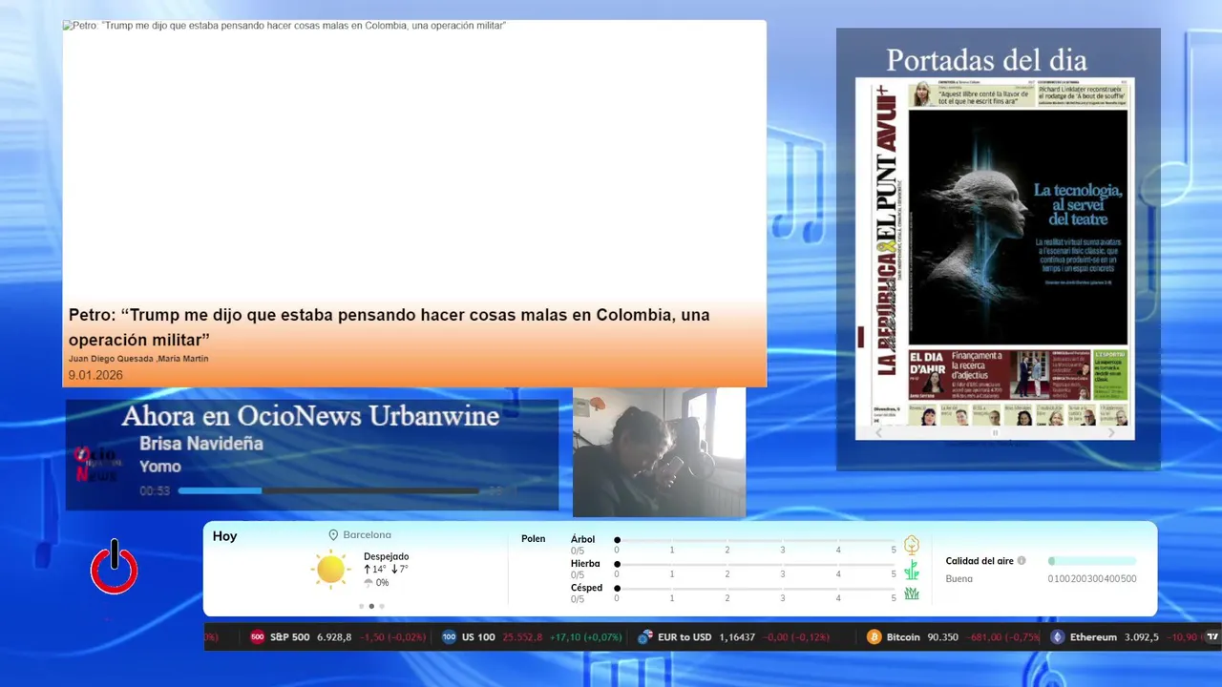Click the 'Portadas del dia' heading
This screenshot has width=1222, height=687.
[x=986, y=60]
